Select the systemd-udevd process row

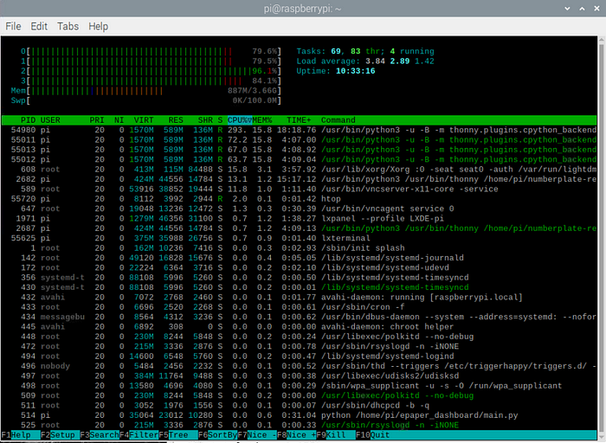(300, 267)
